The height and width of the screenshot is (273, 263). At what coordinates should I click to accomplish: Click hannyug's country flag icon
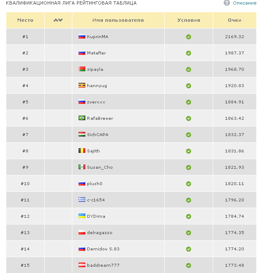coord(82,85)
